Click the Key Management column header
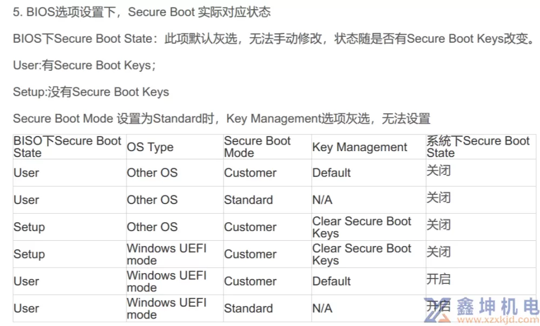Image resolution: width=540 pixels, height=326 pixels. (360, 147)
